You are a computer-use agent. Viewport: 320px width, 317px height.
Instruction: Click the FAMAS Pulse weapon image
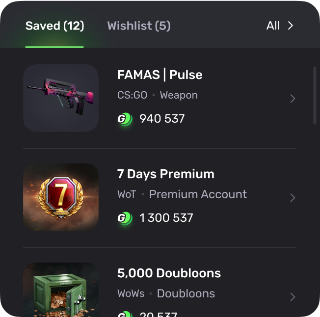click(x=61, y=98)
